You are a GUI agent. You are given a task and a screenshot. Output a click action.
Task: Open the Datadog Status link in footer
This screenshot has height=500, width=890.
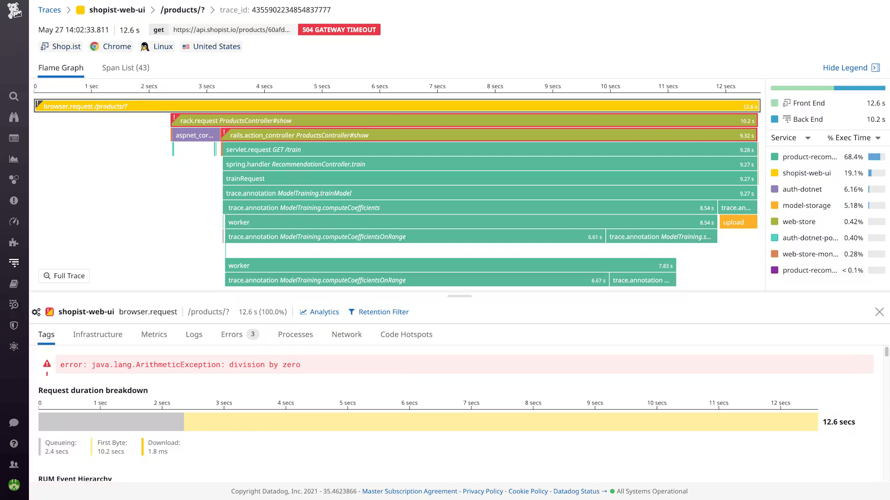pos(576,491)
